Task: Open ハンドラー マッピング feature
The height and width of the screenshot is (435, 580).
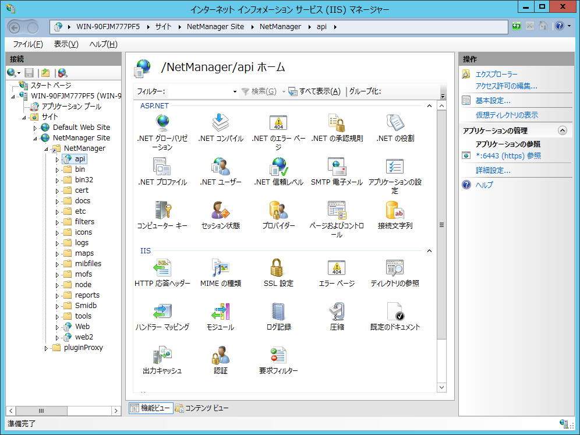Action: [x=162, y=313]
